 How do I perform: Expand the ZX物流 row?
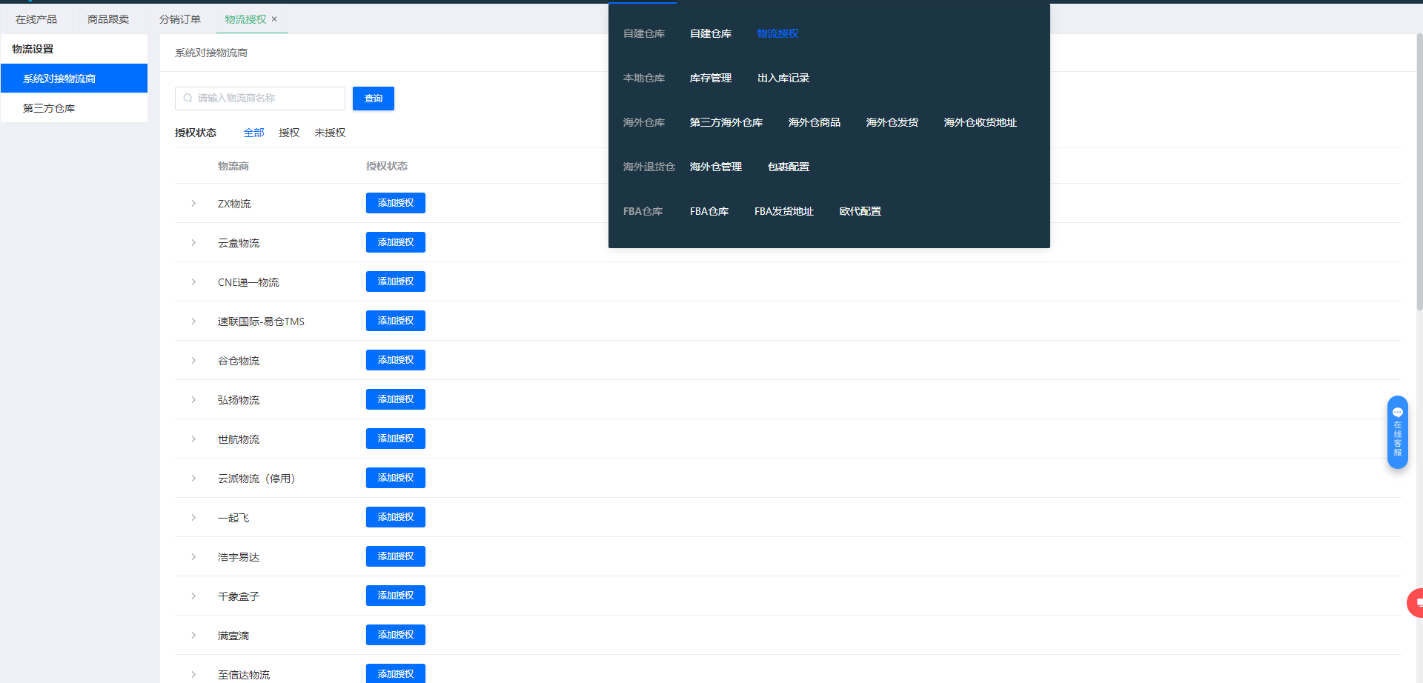point(193,204)
